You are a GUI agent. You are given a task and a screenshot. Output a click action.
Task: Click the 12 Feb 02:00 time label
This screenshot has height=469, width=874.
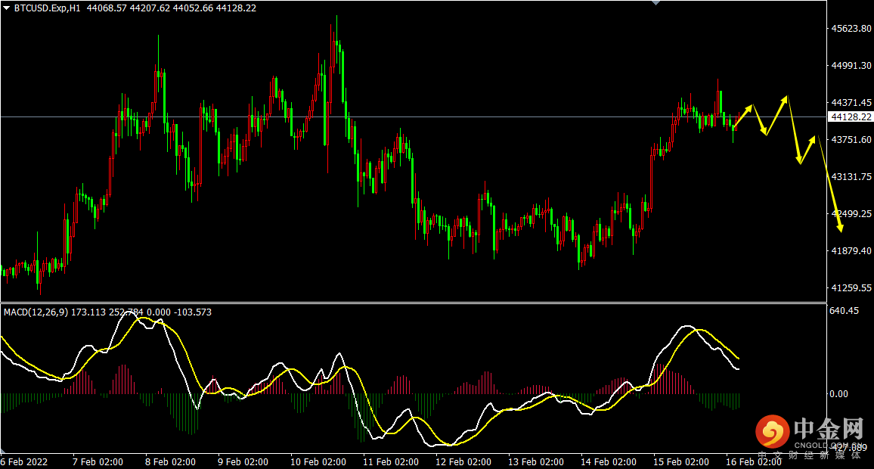click(x=463, y=461)
